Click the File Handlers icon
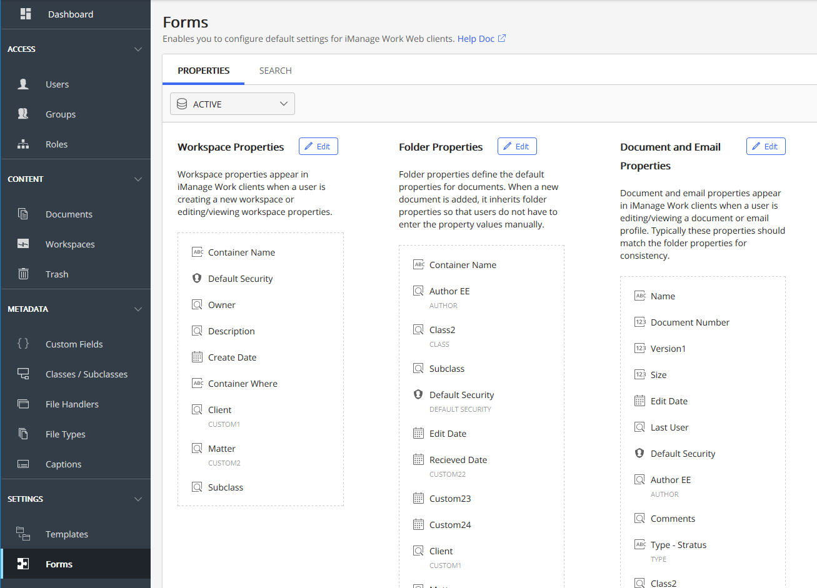This screenshot has width=817, height=588. tap(23, 404)
